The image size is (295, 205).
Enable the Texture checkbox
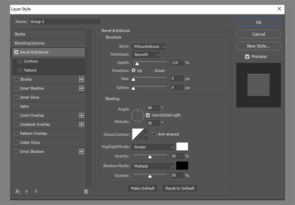pos(20,70)
